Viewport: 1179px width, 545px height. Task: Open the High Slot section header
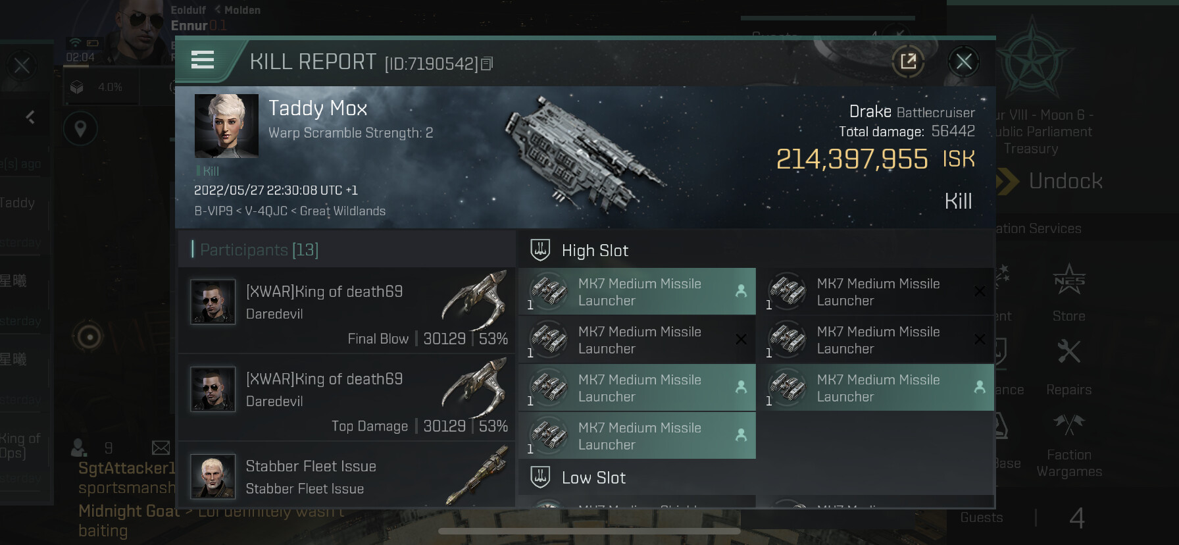[595, 251]
